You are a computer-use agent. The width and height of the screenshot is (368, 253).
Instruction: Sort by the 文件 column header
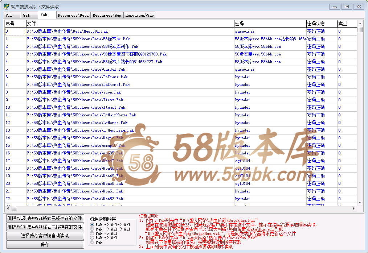[130, 24]
